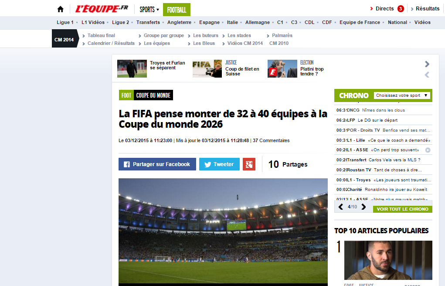Open the Equipe de France menu item
The image size is (445, 286).
click(360, 22)
